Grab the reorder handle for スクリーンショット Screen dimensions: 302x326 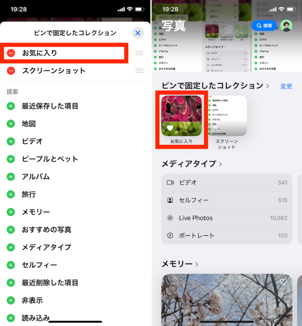[x=139, y=71]
